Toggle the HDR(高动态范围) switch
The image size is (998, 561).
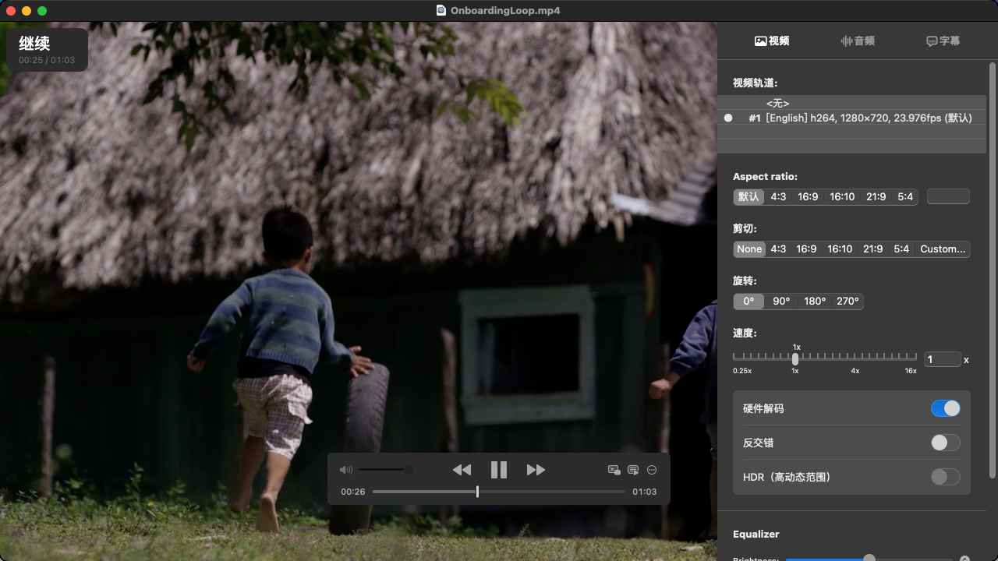(945, 477)
